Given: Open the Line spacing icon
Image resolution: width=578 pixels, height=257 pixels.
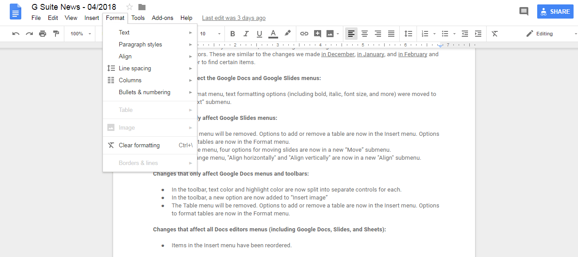Looking at the screenshot, I should pos(408,33).
